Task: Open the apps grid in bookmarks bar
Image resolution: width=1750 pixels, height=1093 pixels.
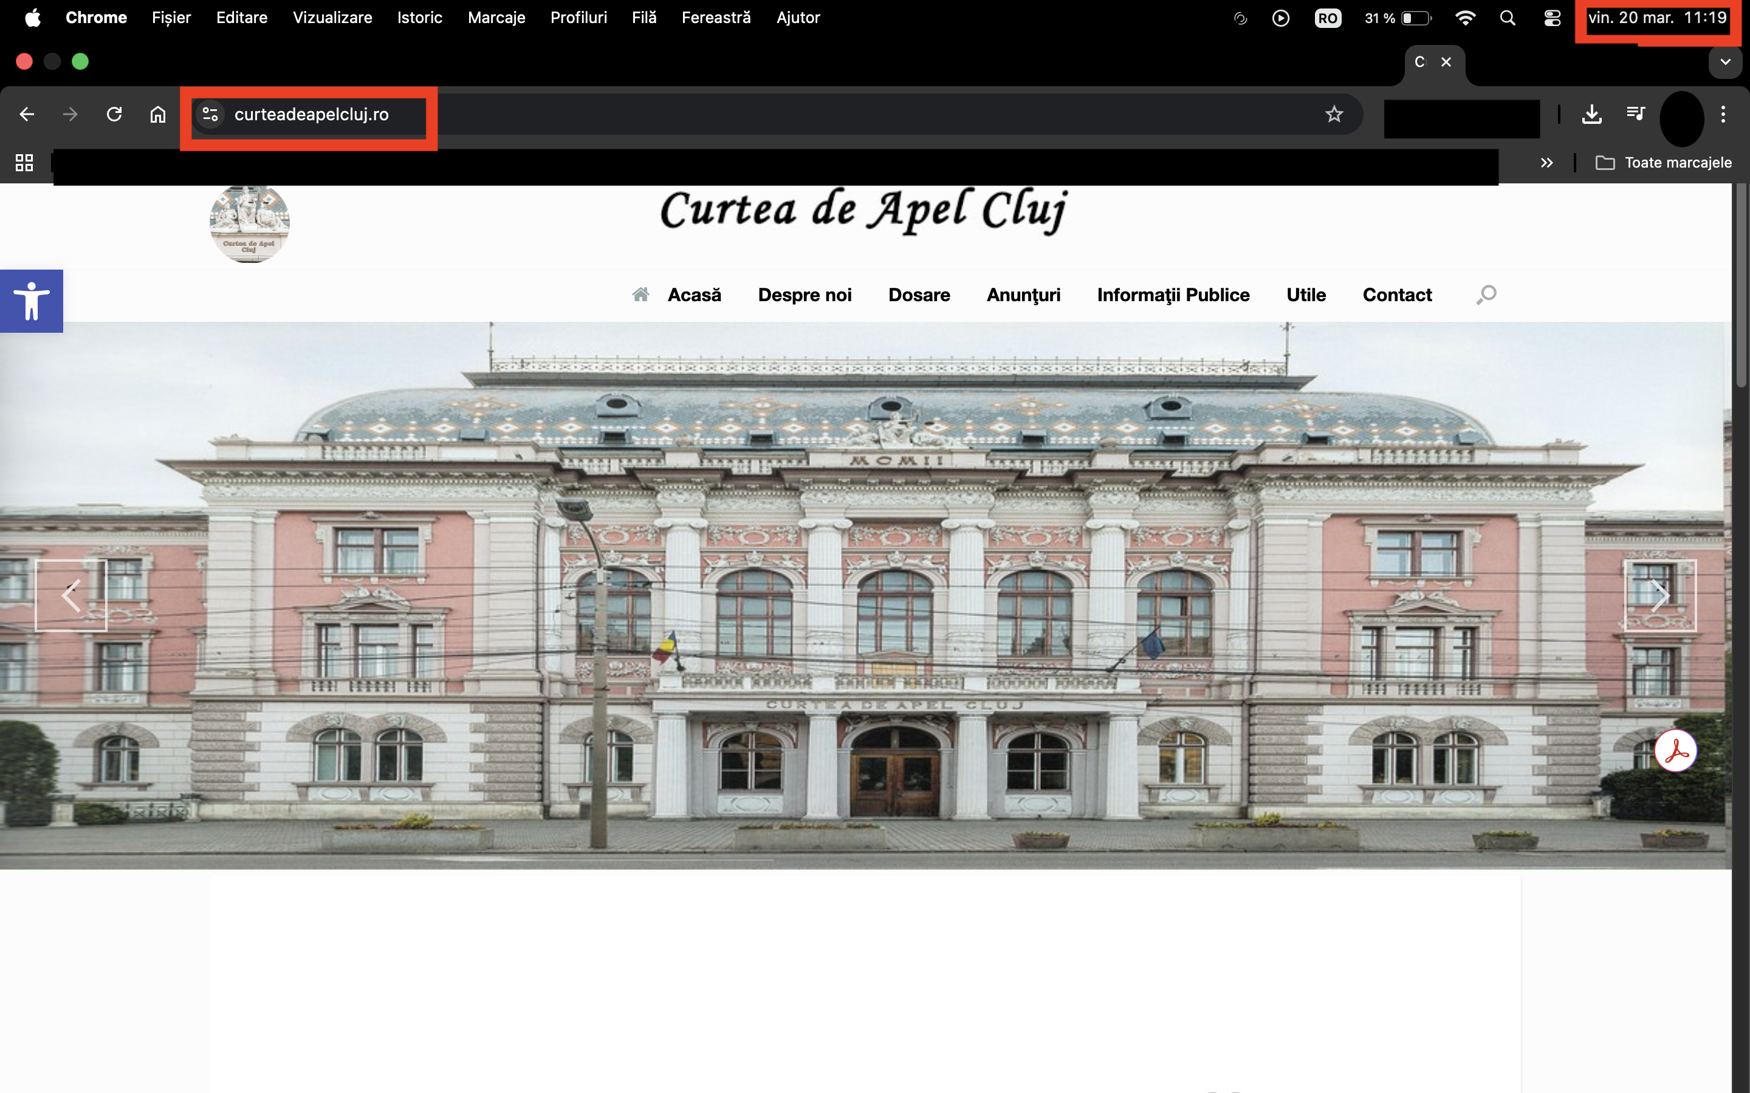Action: pyautogui.click(x=24, y=163)
